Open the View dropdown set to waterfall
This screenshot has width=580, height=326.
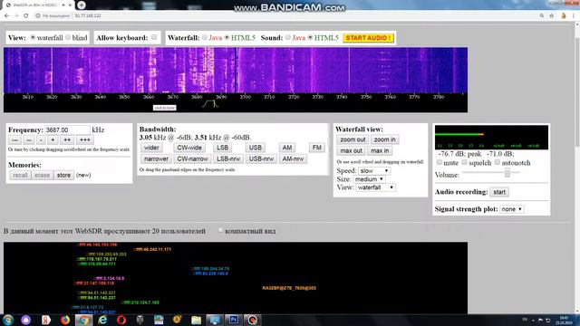pos(375,187)
